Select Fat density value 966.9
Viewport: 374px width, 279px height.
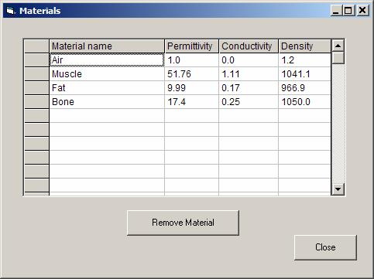pos(305,88)
